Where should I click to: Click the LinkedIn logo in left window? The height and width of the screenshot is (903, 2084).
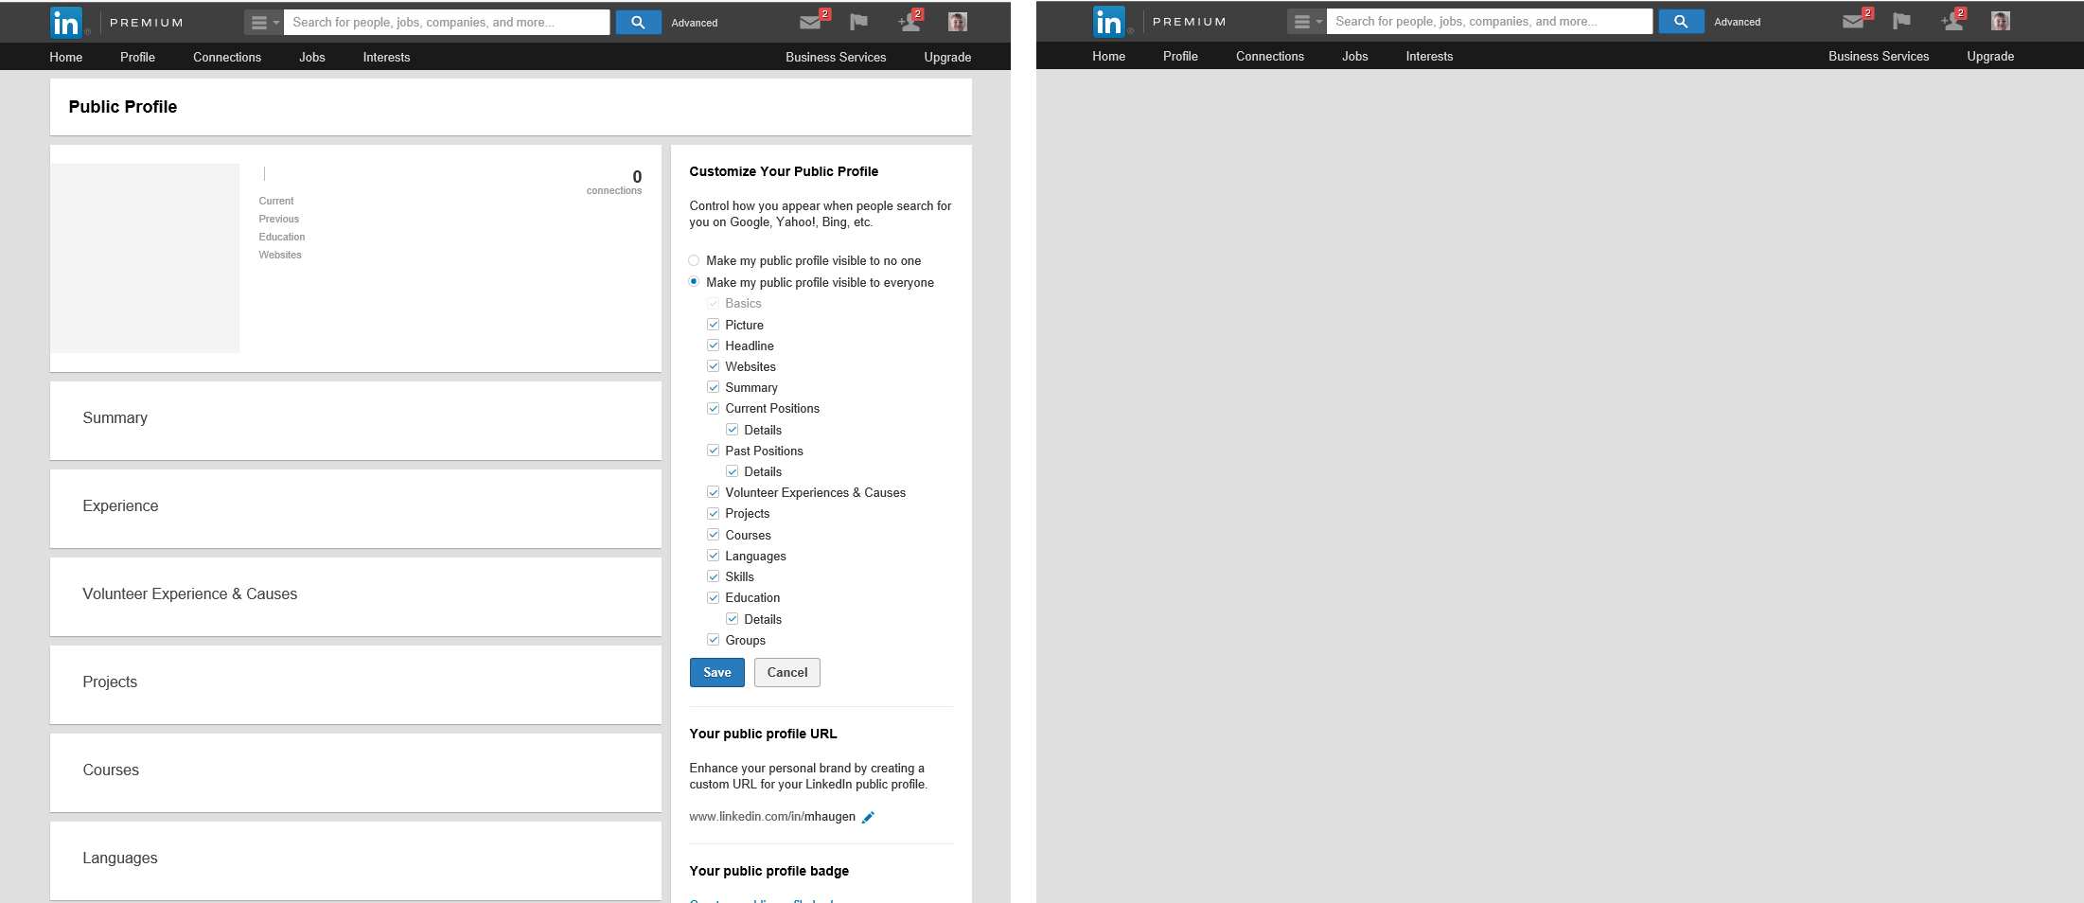point(66,23)
